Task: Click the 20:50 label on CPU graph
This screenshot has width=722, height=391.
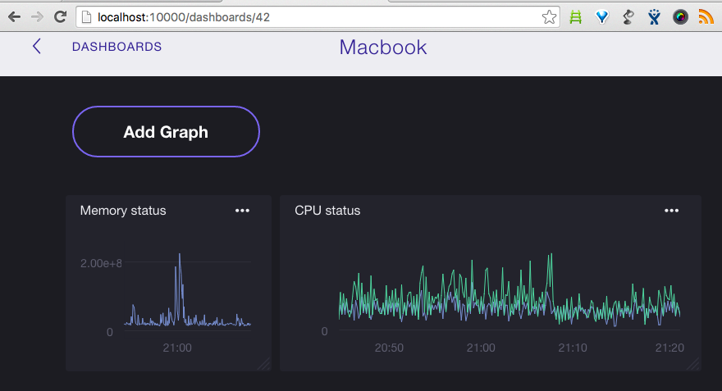Action: pyautogui.click(x=389, y=348)
